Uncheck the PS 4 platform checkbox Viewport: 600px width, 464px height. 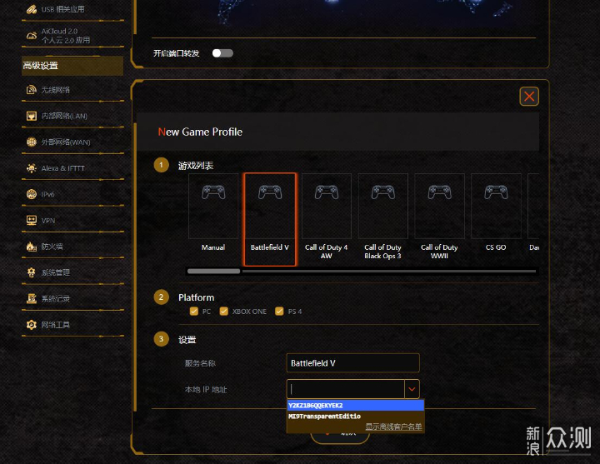click(x=279, y=312)
